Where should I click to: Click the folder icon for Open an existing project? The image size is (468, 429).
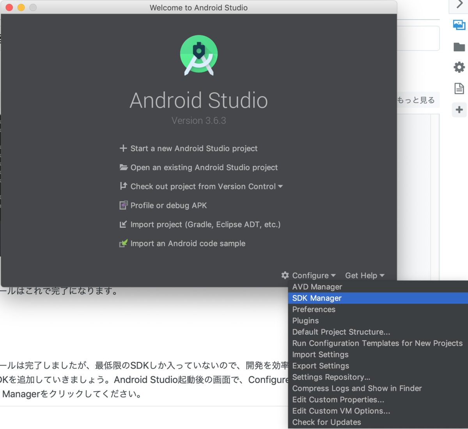[x=122, y=167]
